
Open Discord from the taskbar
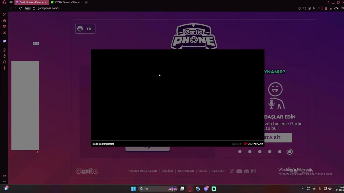(x=206, y=189)
